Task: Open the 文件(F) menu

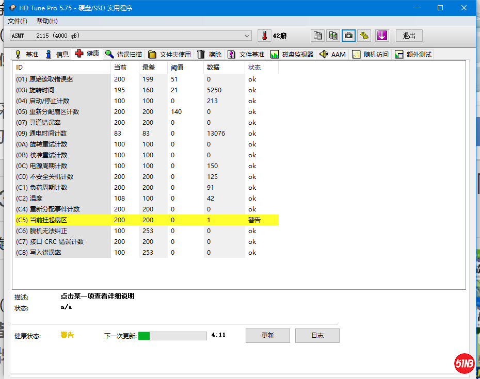Action: click(x=17, y=21)
